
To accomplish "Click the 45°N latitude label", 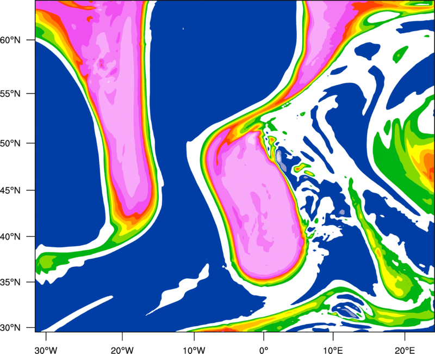I will (x=10, y=190).
